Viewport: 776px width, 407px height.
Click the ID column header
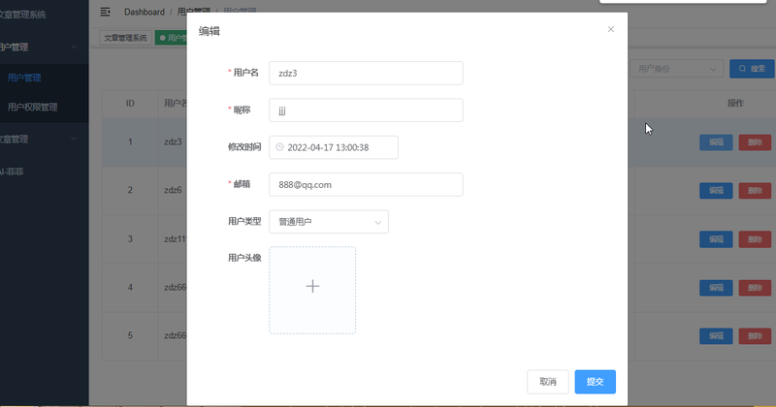(x=130, y=104)
